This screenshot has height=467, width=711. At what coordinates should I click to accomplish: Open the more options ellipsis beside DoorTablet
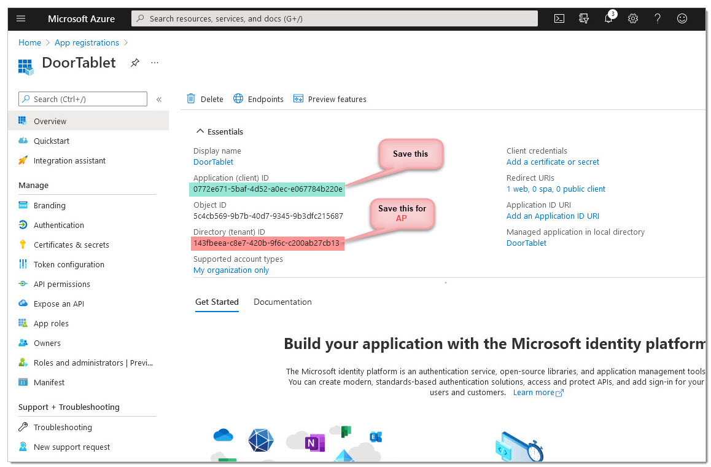click(x=155, y=63)
